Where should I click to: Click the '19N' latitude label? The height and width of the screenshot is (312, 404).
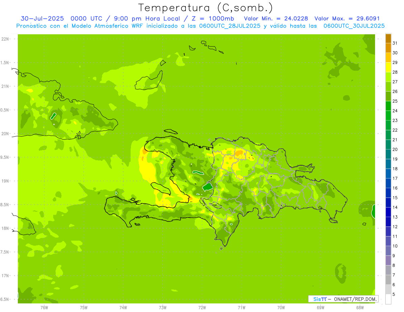click(5, 181)
